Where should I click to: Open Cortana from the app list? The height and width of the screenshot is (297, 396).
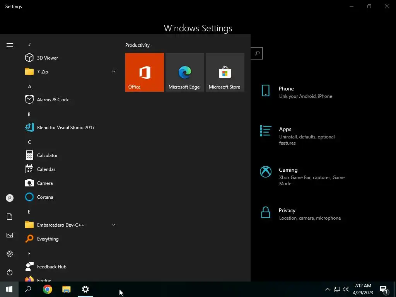pyautogui.click(x=71, y=197)
